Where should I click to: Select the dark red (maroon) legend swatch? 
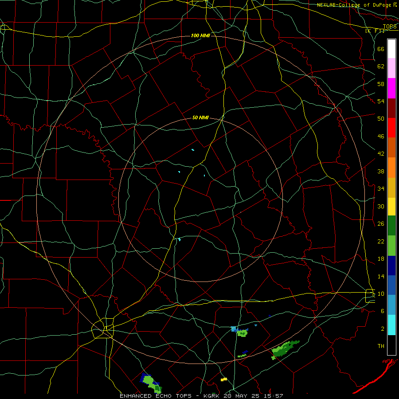(391, 108)
